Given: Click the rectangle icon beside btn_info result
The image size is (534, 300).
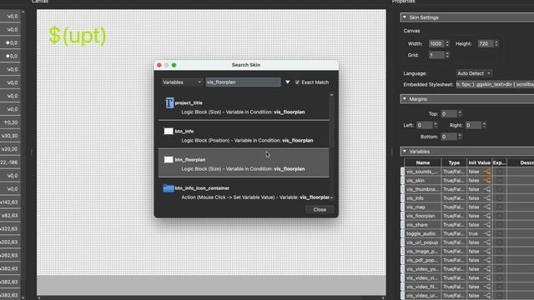Looking at the screenshot, I should click(169, 132).
